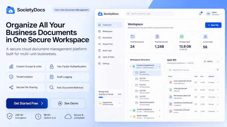227x127 pixels.
Task: Open the filter icon next to file search
Action: click(x=218, y=70)
